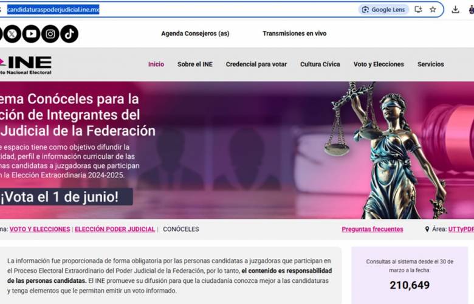474x304 pixels.
Task: Follow the ELECCIÓN PODER JUDICIAL breadcrumb link
Action: click(115, 229)
